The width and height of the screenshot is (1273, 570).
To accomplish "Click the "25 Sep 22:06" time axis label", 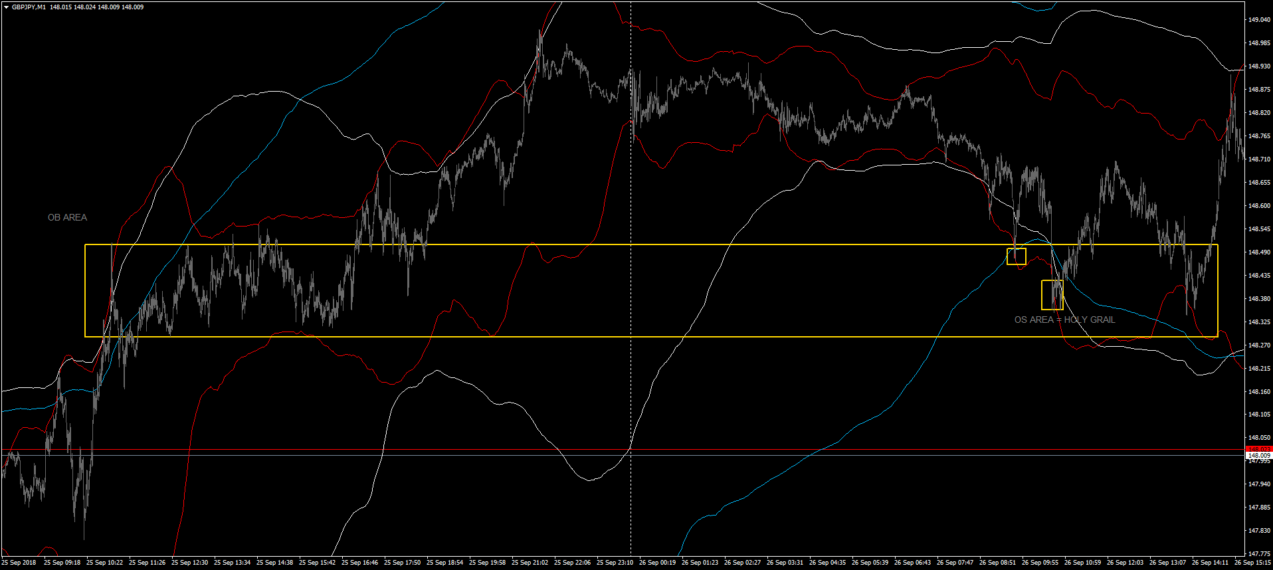I will (x=572, y=563).
